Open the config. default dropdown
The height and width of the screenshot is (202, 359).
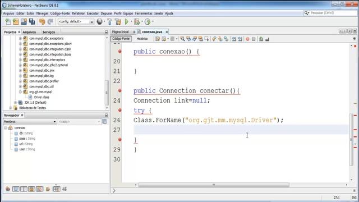coord(91,22)
